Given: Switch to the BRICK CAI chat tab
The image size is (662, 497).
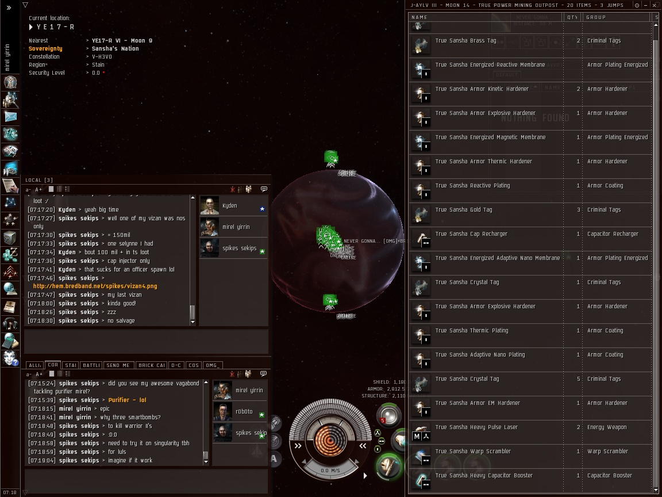Looking at the screenshot, I should tap(152, 365).
